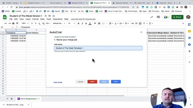This screenshot has height=108, width=193.
Task: Open Google Calendar in side panel
Action: 189,25
